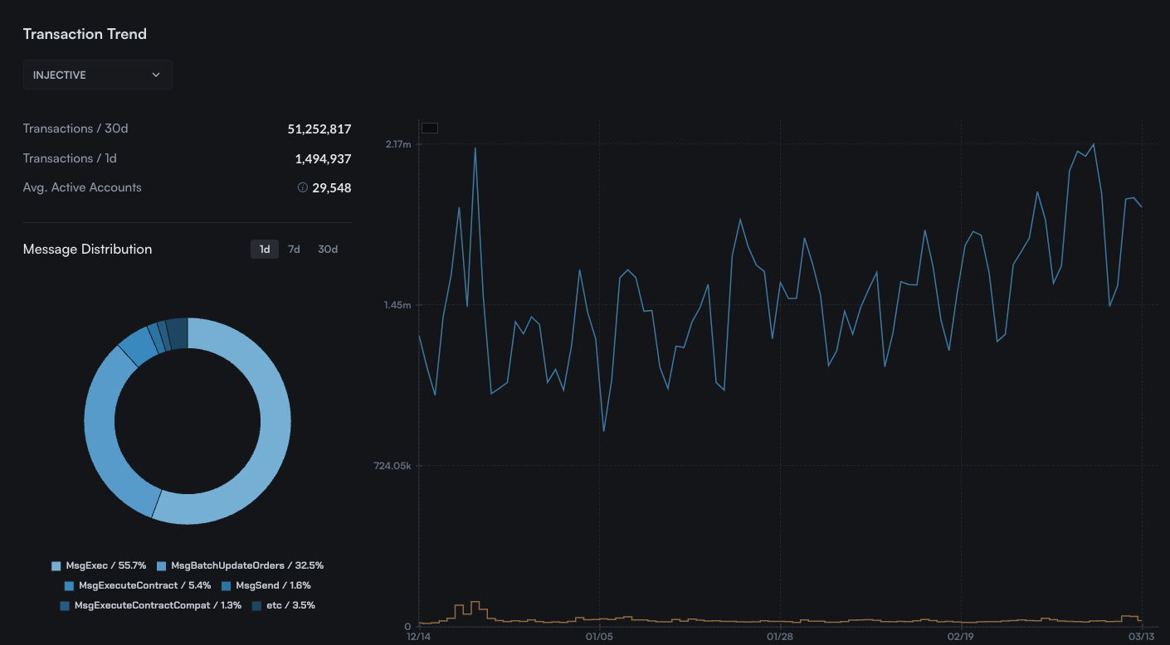
Task: Switch message distribution to 7d
Action: (294, 250)
